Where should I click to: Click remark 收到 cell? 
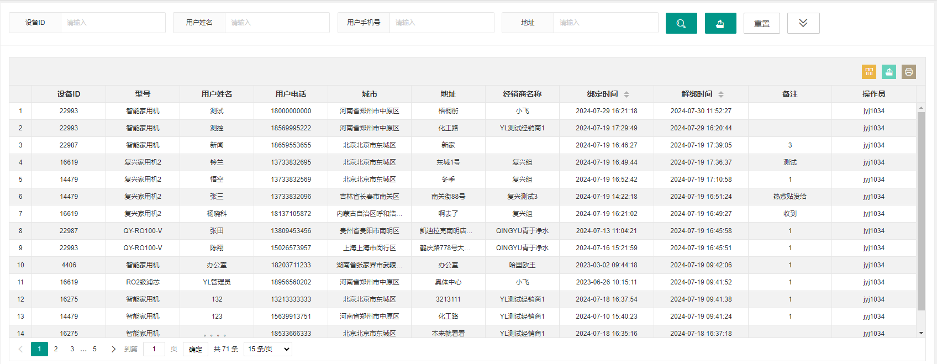tap(790, 214)
